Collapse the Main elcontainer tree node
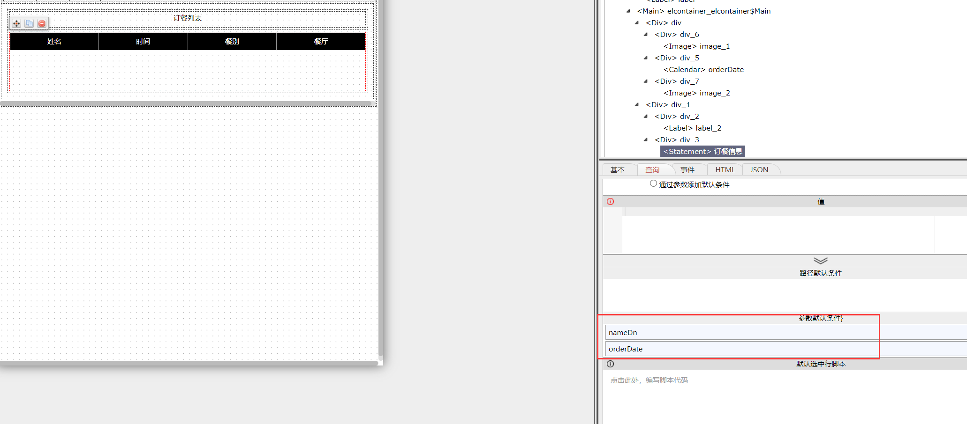Image resolution: width=967 pixels, height=424 pixels. click(x=628, y=11)
